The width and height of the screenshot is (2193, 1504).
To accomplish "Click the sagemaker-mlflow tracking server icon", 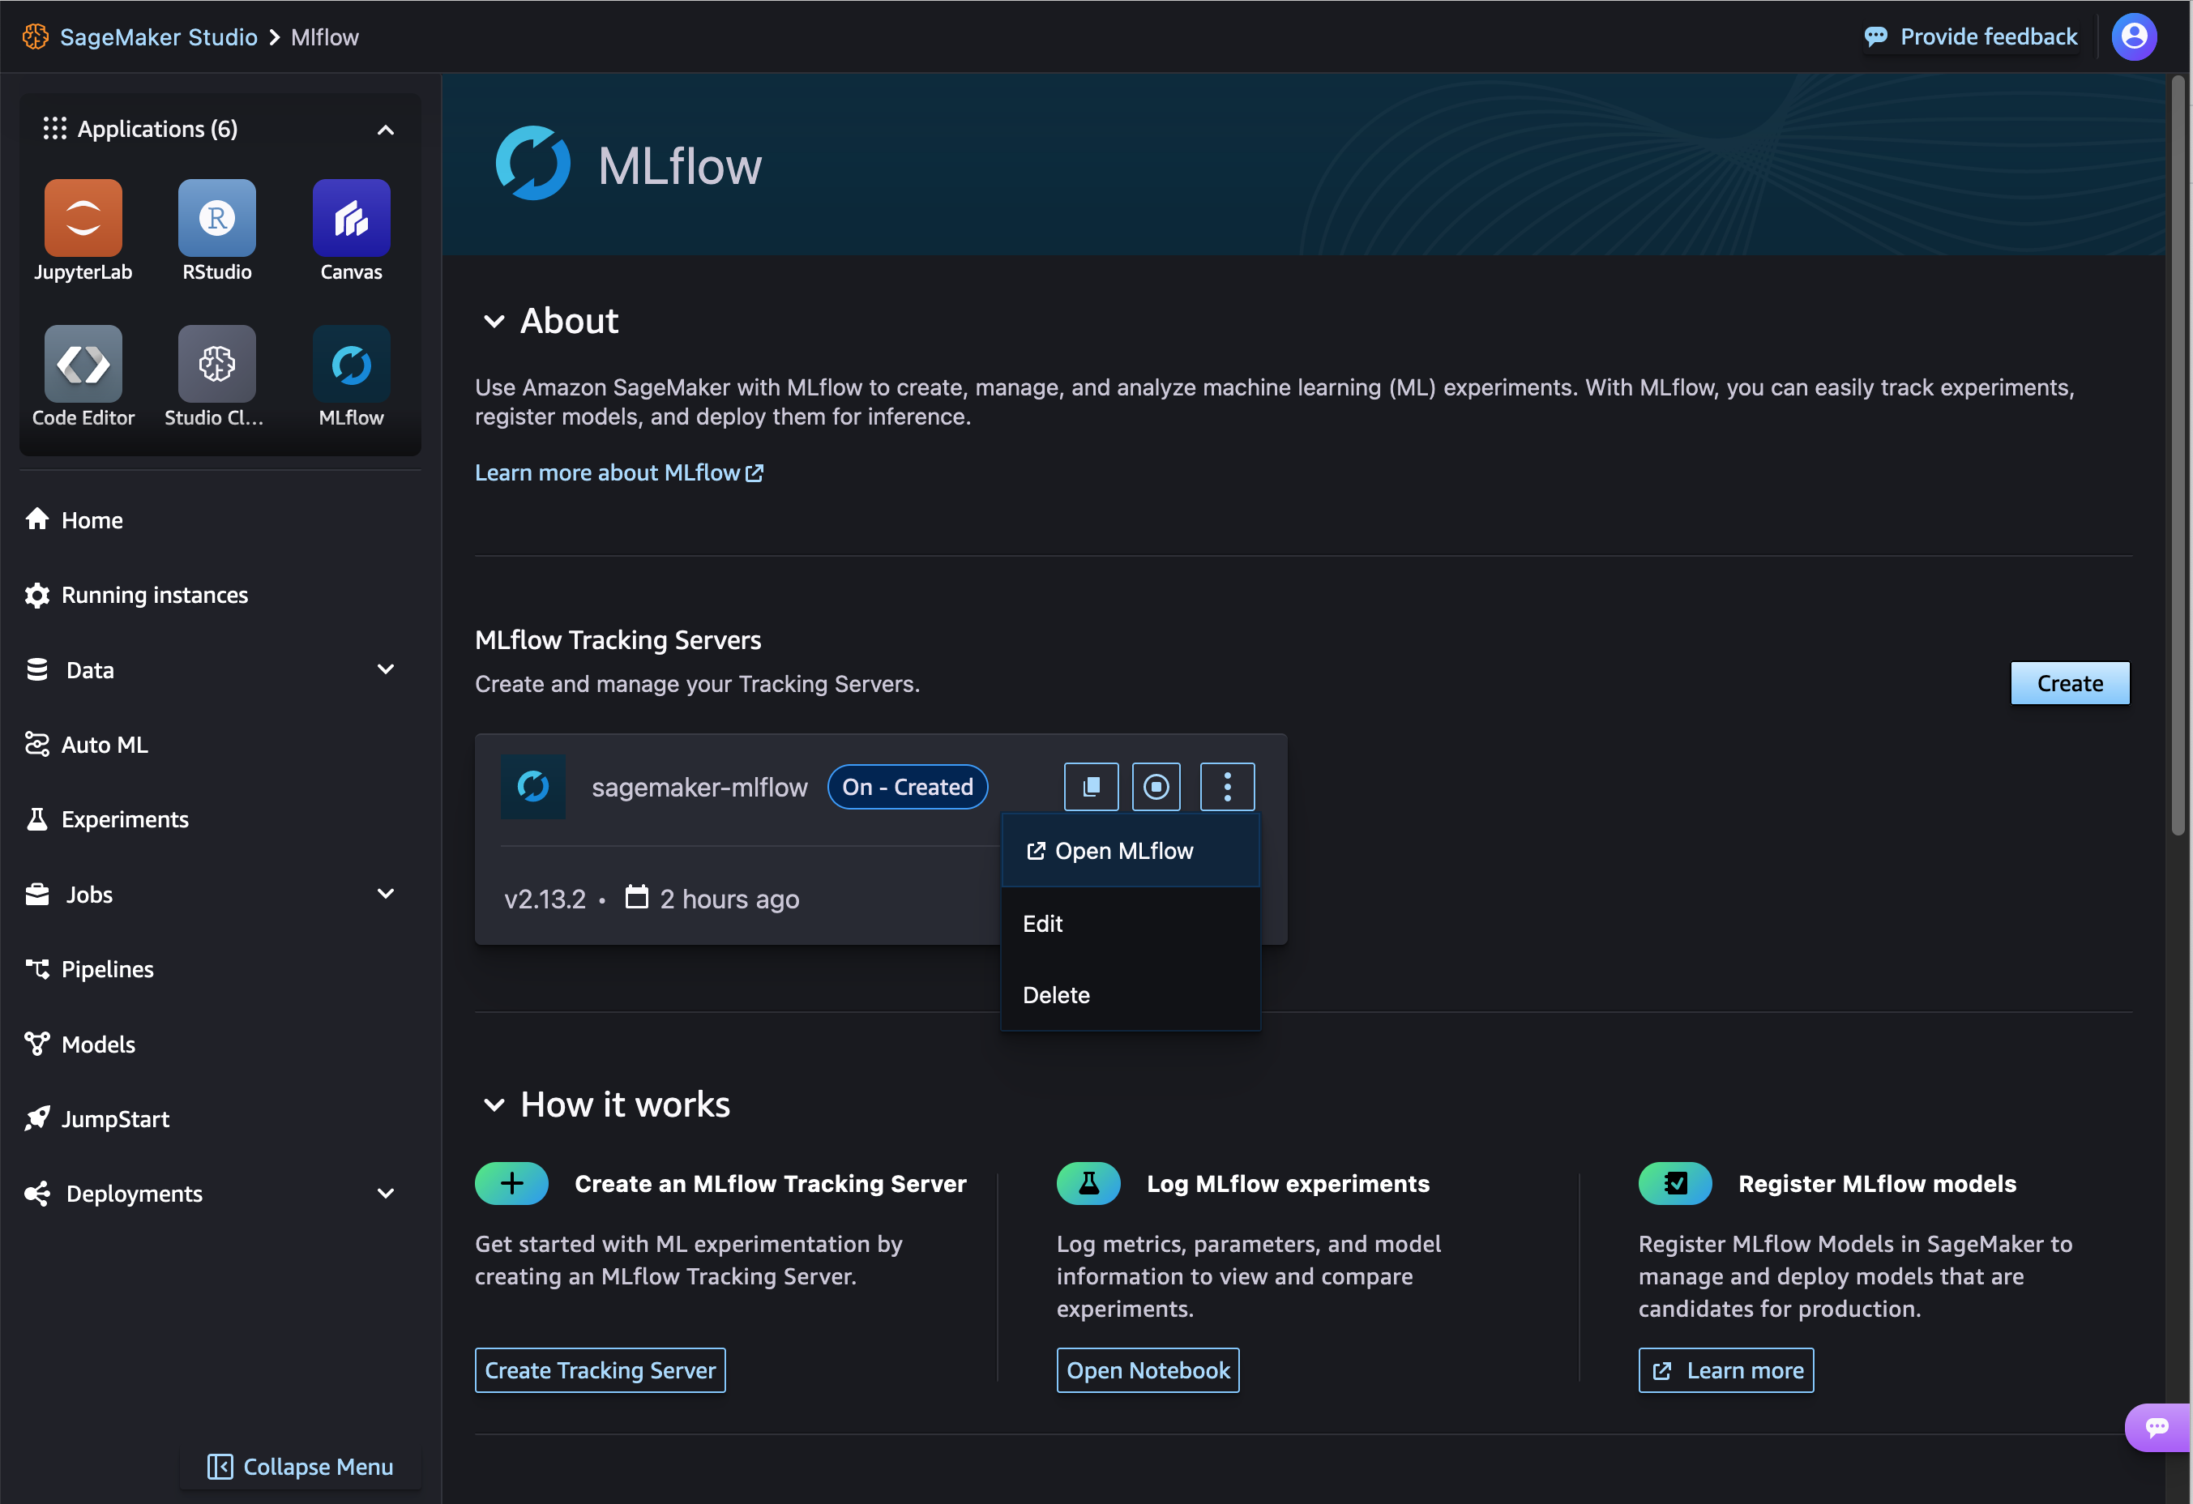I will (535, 784).
